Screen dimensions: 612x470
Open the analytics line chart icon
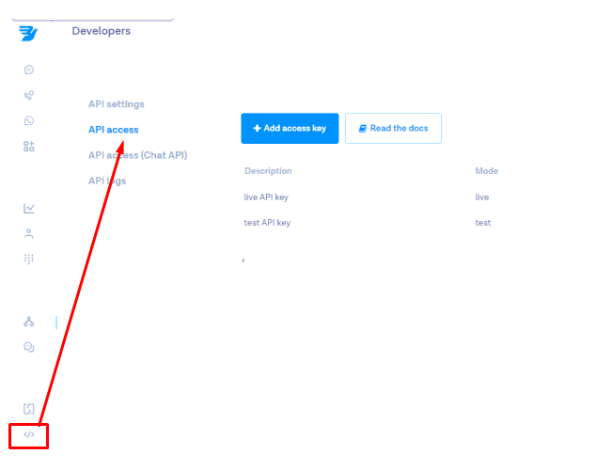coord(29,208)
